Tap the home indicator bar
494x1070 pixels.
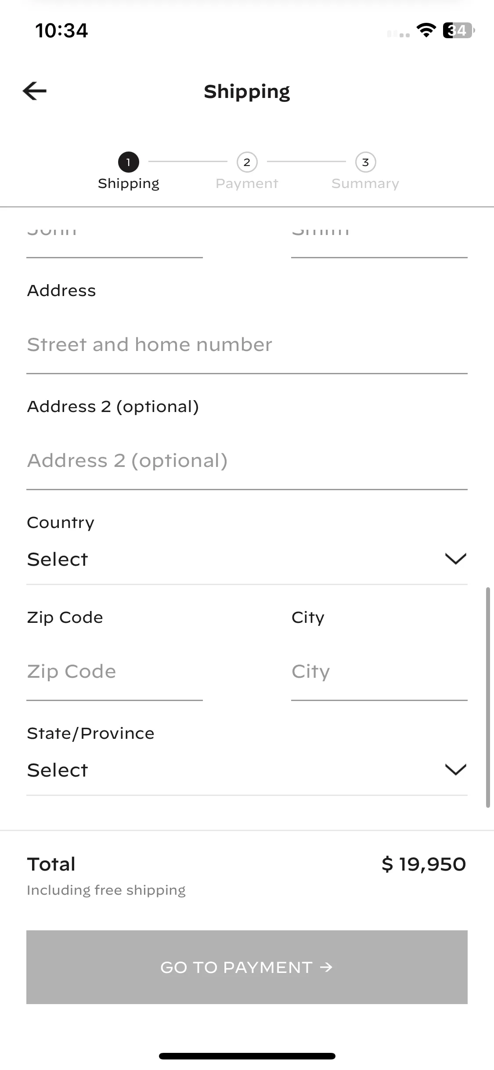247,1056
